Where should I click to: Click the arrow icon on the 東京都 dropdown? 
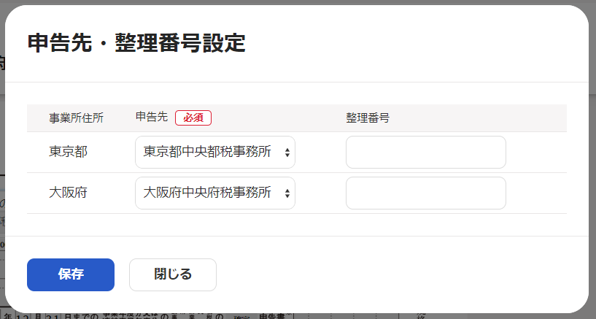point(287,152)
